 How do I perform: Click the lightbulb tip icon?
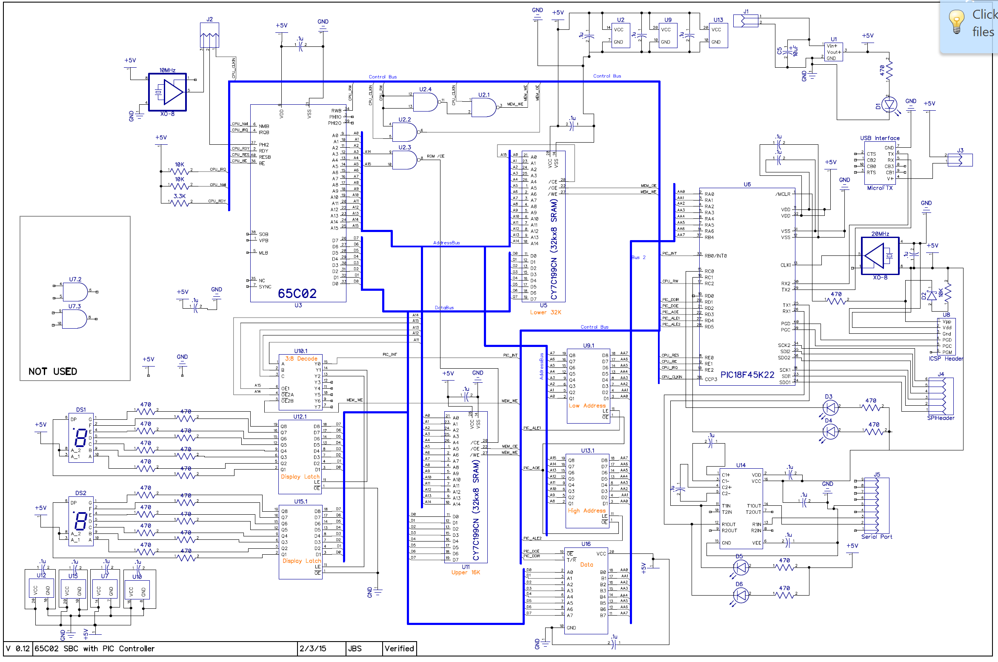pos(956,21)
